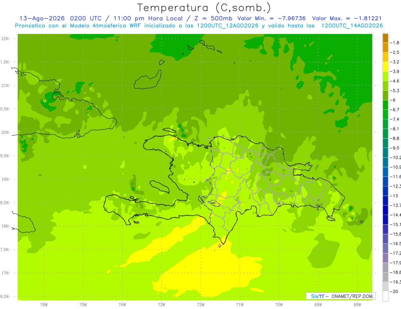Click the '-1.8' colorbar value label
This screenshot has height=309, width=401.
tap(395, 43)
